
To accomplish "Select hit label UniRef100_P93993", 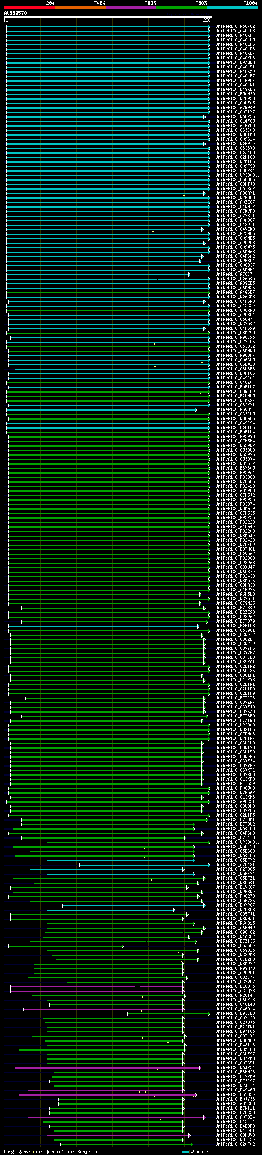I will coord(235,437).
